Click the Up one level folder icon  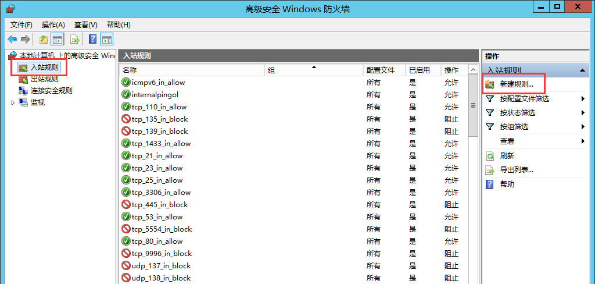tap(44, 39)
